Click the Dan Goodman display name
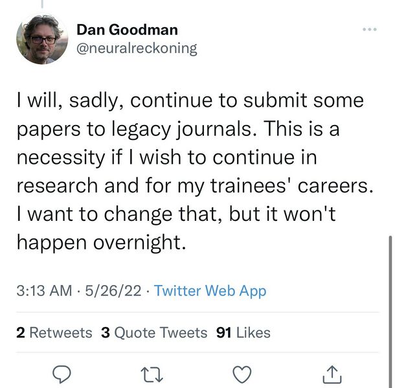The height and width of the screenshot is (388, 395). (x=127, y=29)
